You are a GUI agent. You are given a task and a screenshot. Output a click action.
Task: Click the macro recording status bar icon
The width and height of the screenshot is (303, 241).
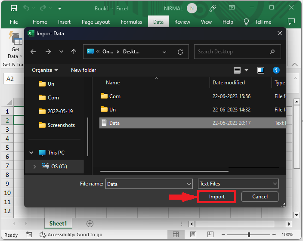coord(29,235)
